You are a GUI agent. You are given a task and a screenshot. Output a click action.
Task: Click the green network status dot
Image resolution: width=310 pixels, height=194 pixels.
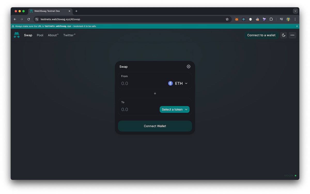pos(295,175)
